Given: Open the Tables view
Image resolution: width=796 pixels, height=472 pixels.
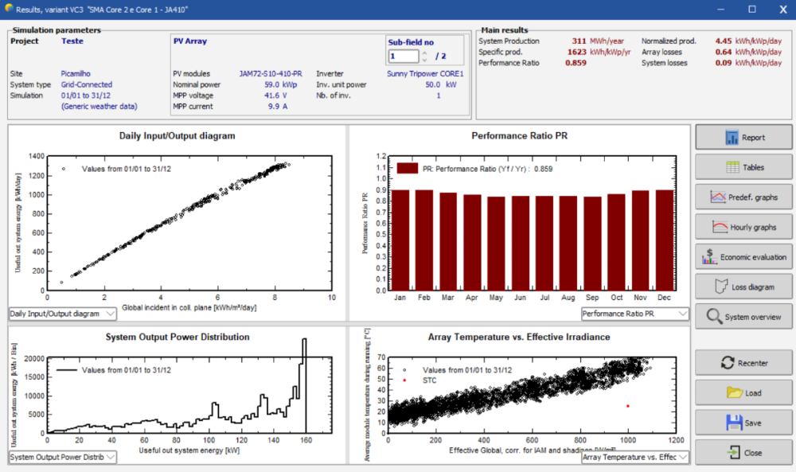Looking at the screenshot, I should coord(743,167).
